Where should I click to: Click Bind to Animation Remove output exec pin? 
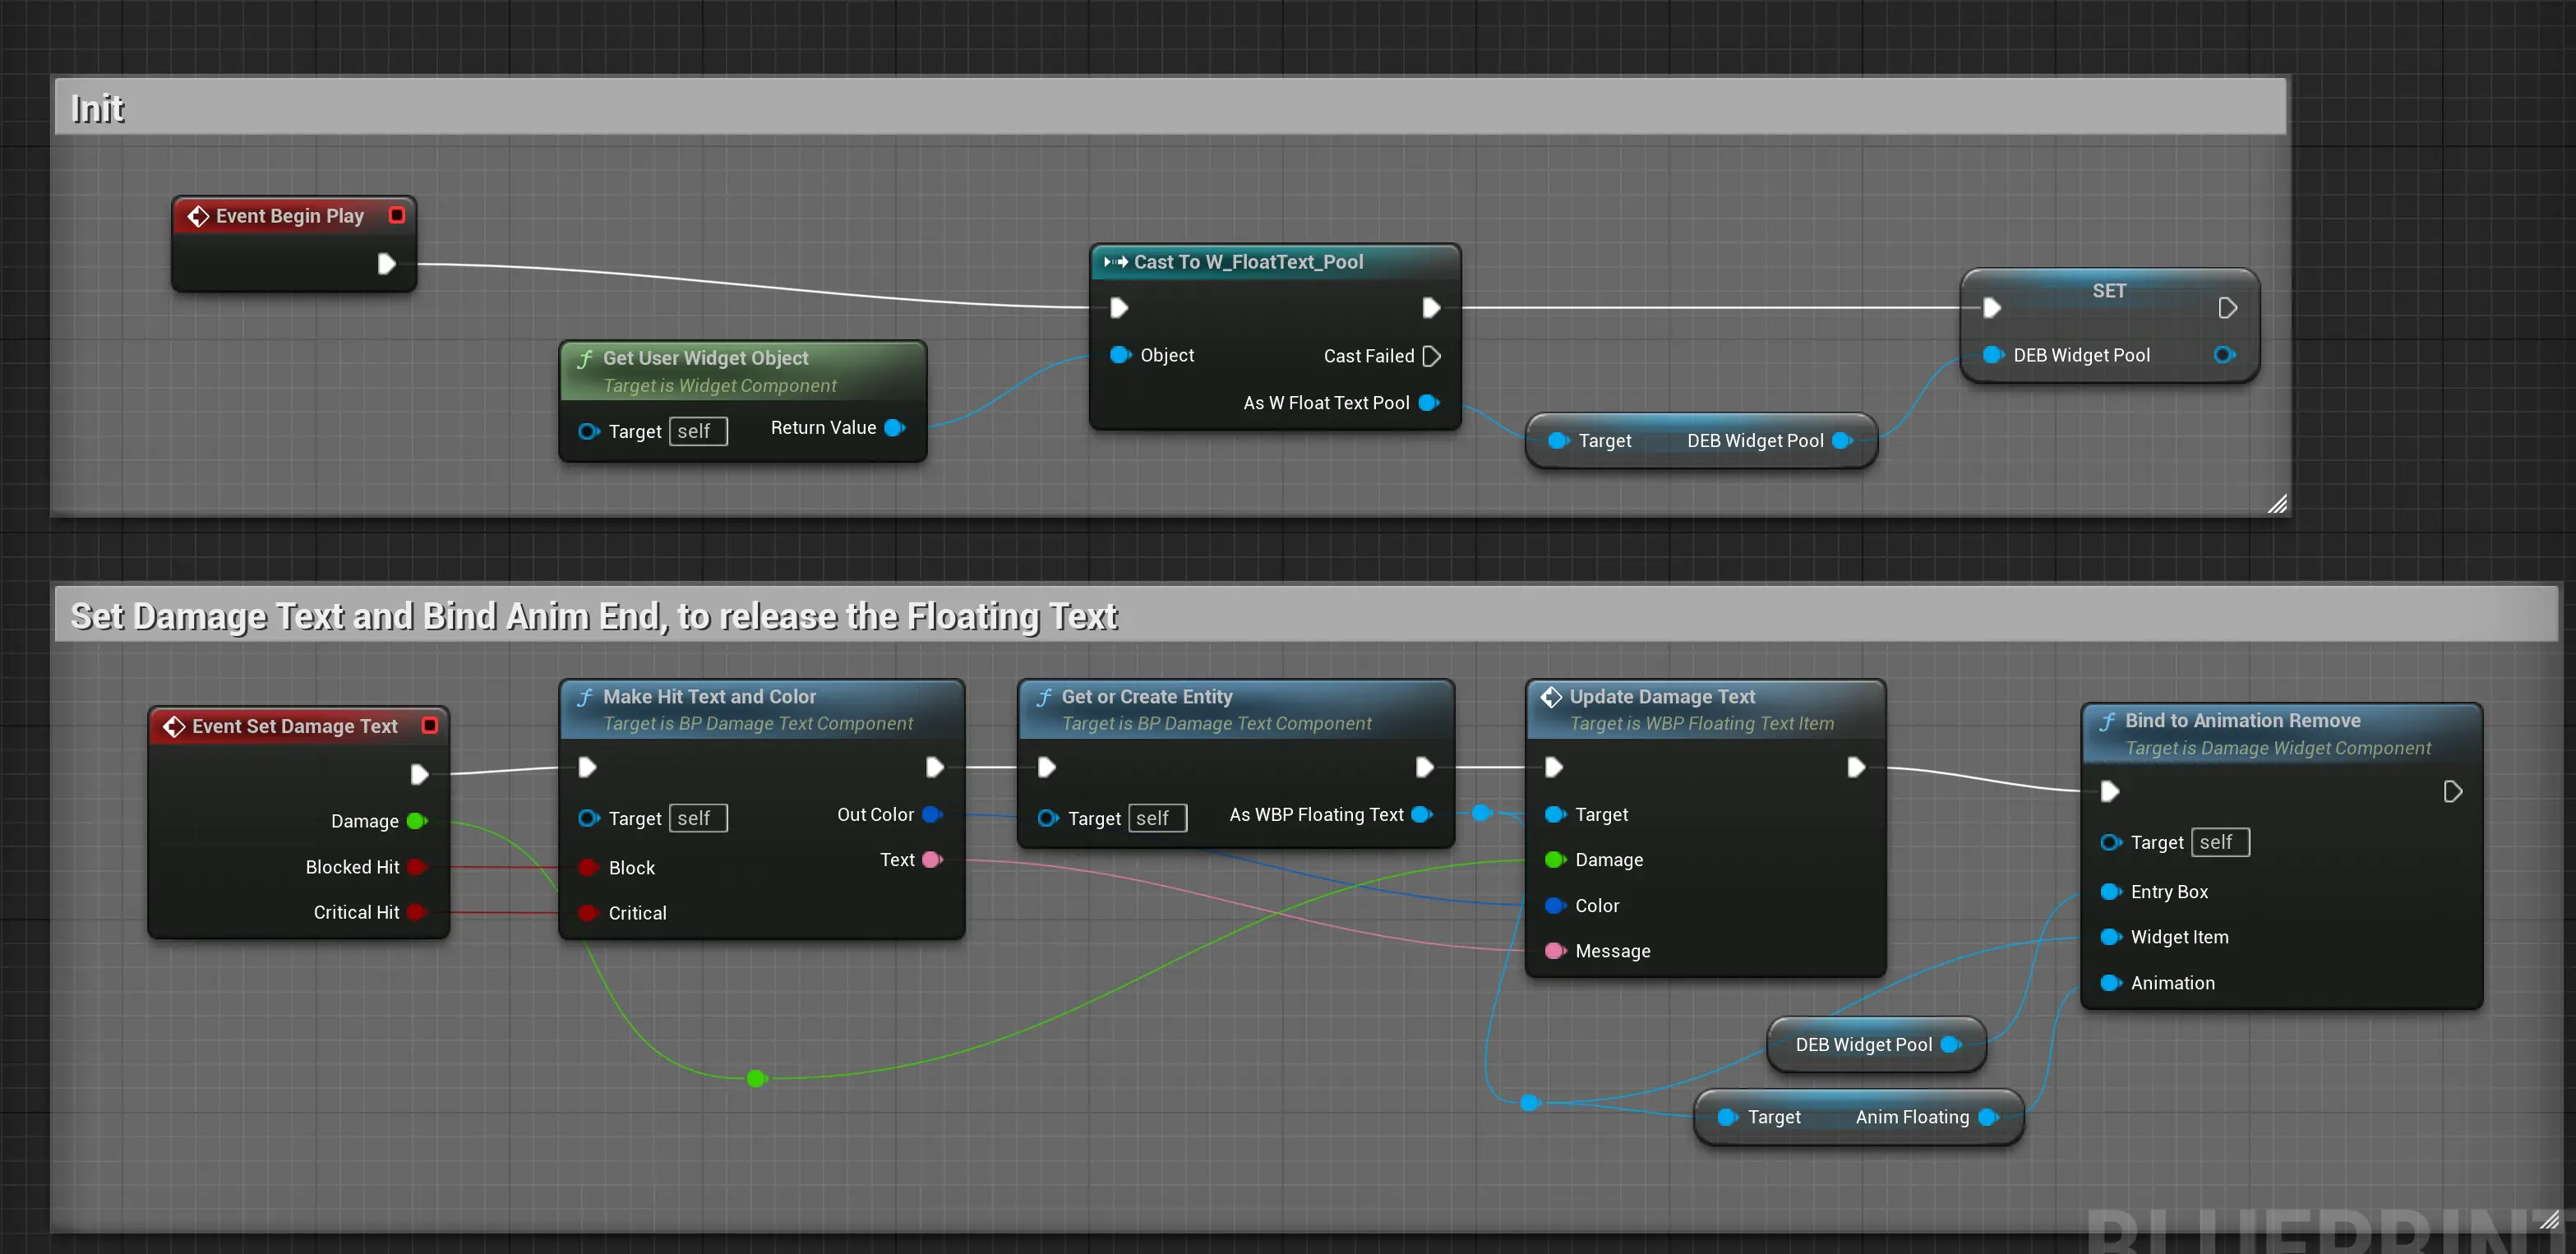click(x=2452, y=792)
